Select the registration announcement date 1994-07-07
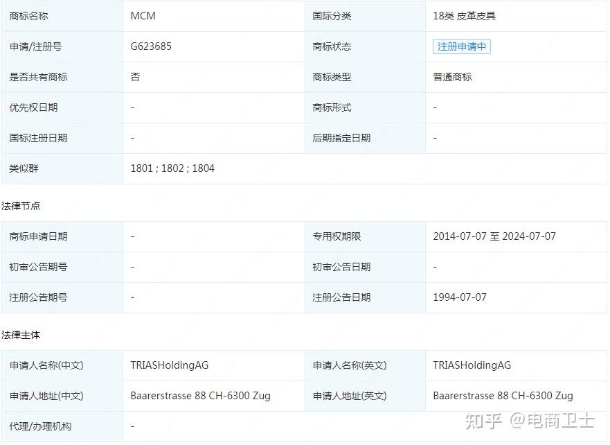 tap(460, 297)
